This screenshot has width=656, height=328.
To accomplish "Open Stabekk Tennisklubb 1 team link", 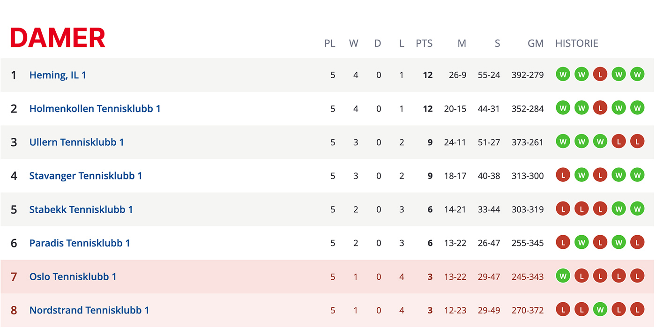I will pos(81,209).
